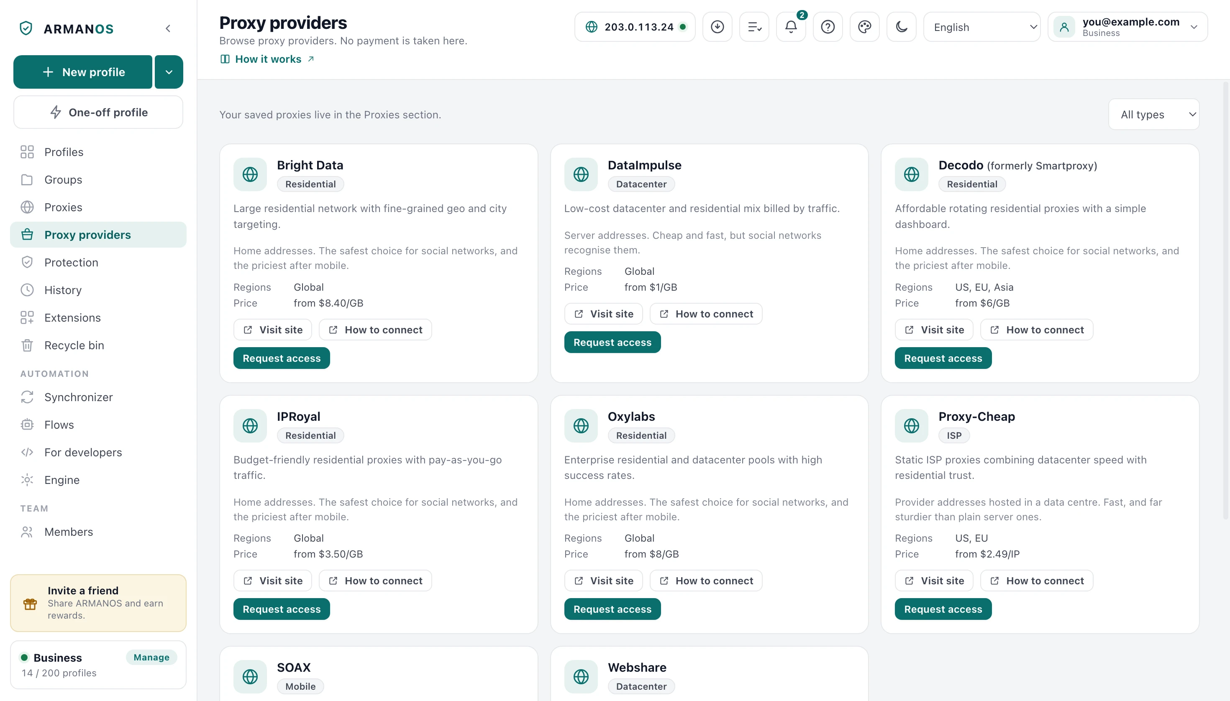The width and height of the screenshot is (1230, 701).
Task: Click the ARMANOS shield logo
Action: (x=26, y=28)
